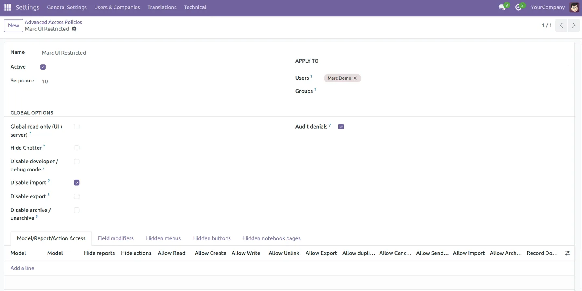Switch to Model/Report/Action Access tab
The image size is (582, 291).
[51, 238]
